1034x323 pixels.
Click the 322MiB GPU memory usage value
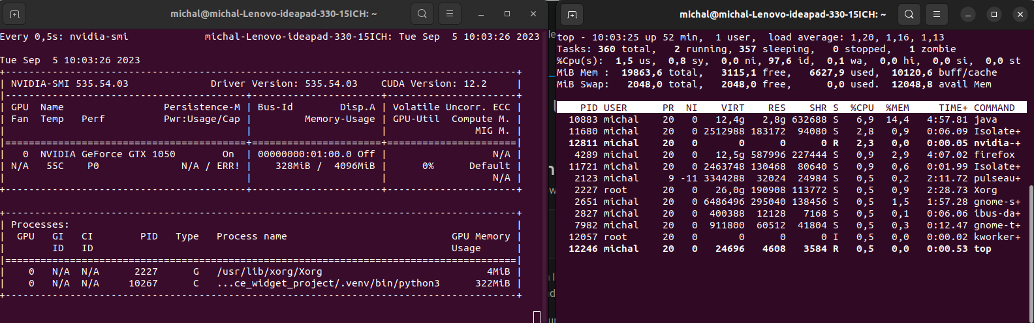pyautogui.click(x=493, y=283)
